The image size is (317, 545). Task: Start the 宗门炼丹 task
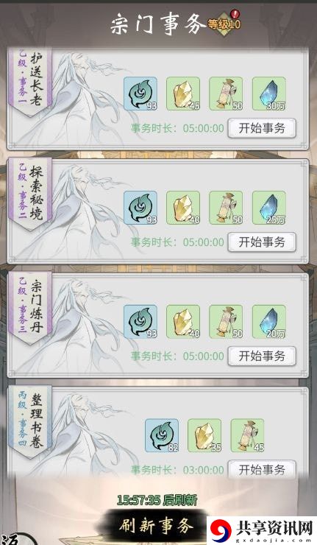click(x=262, y=356)
